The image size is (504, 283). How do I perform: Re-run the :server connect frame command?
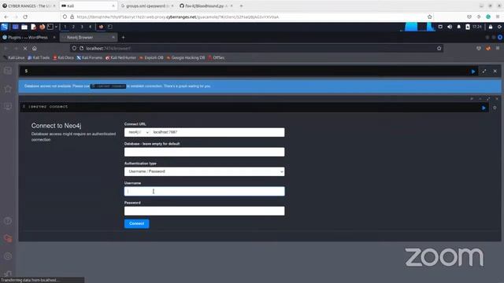click(x=484, y=108)
